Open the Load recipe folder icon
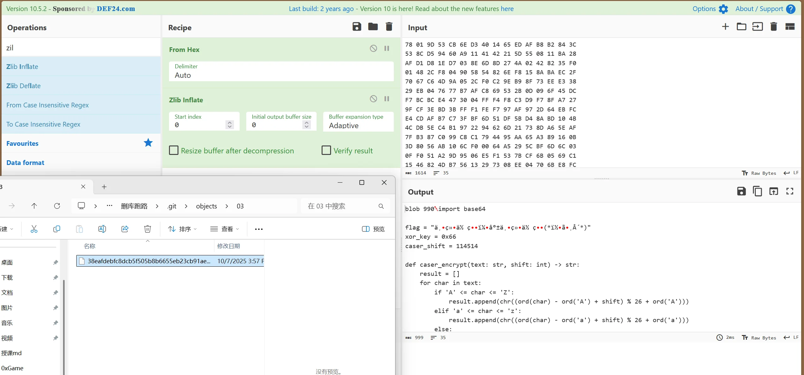The height and width of the screenshot is (375, 804). click(x=373, y=27)
